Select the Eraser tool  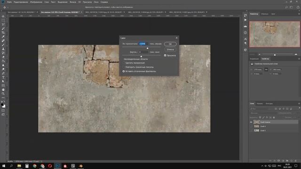point(3,57)
